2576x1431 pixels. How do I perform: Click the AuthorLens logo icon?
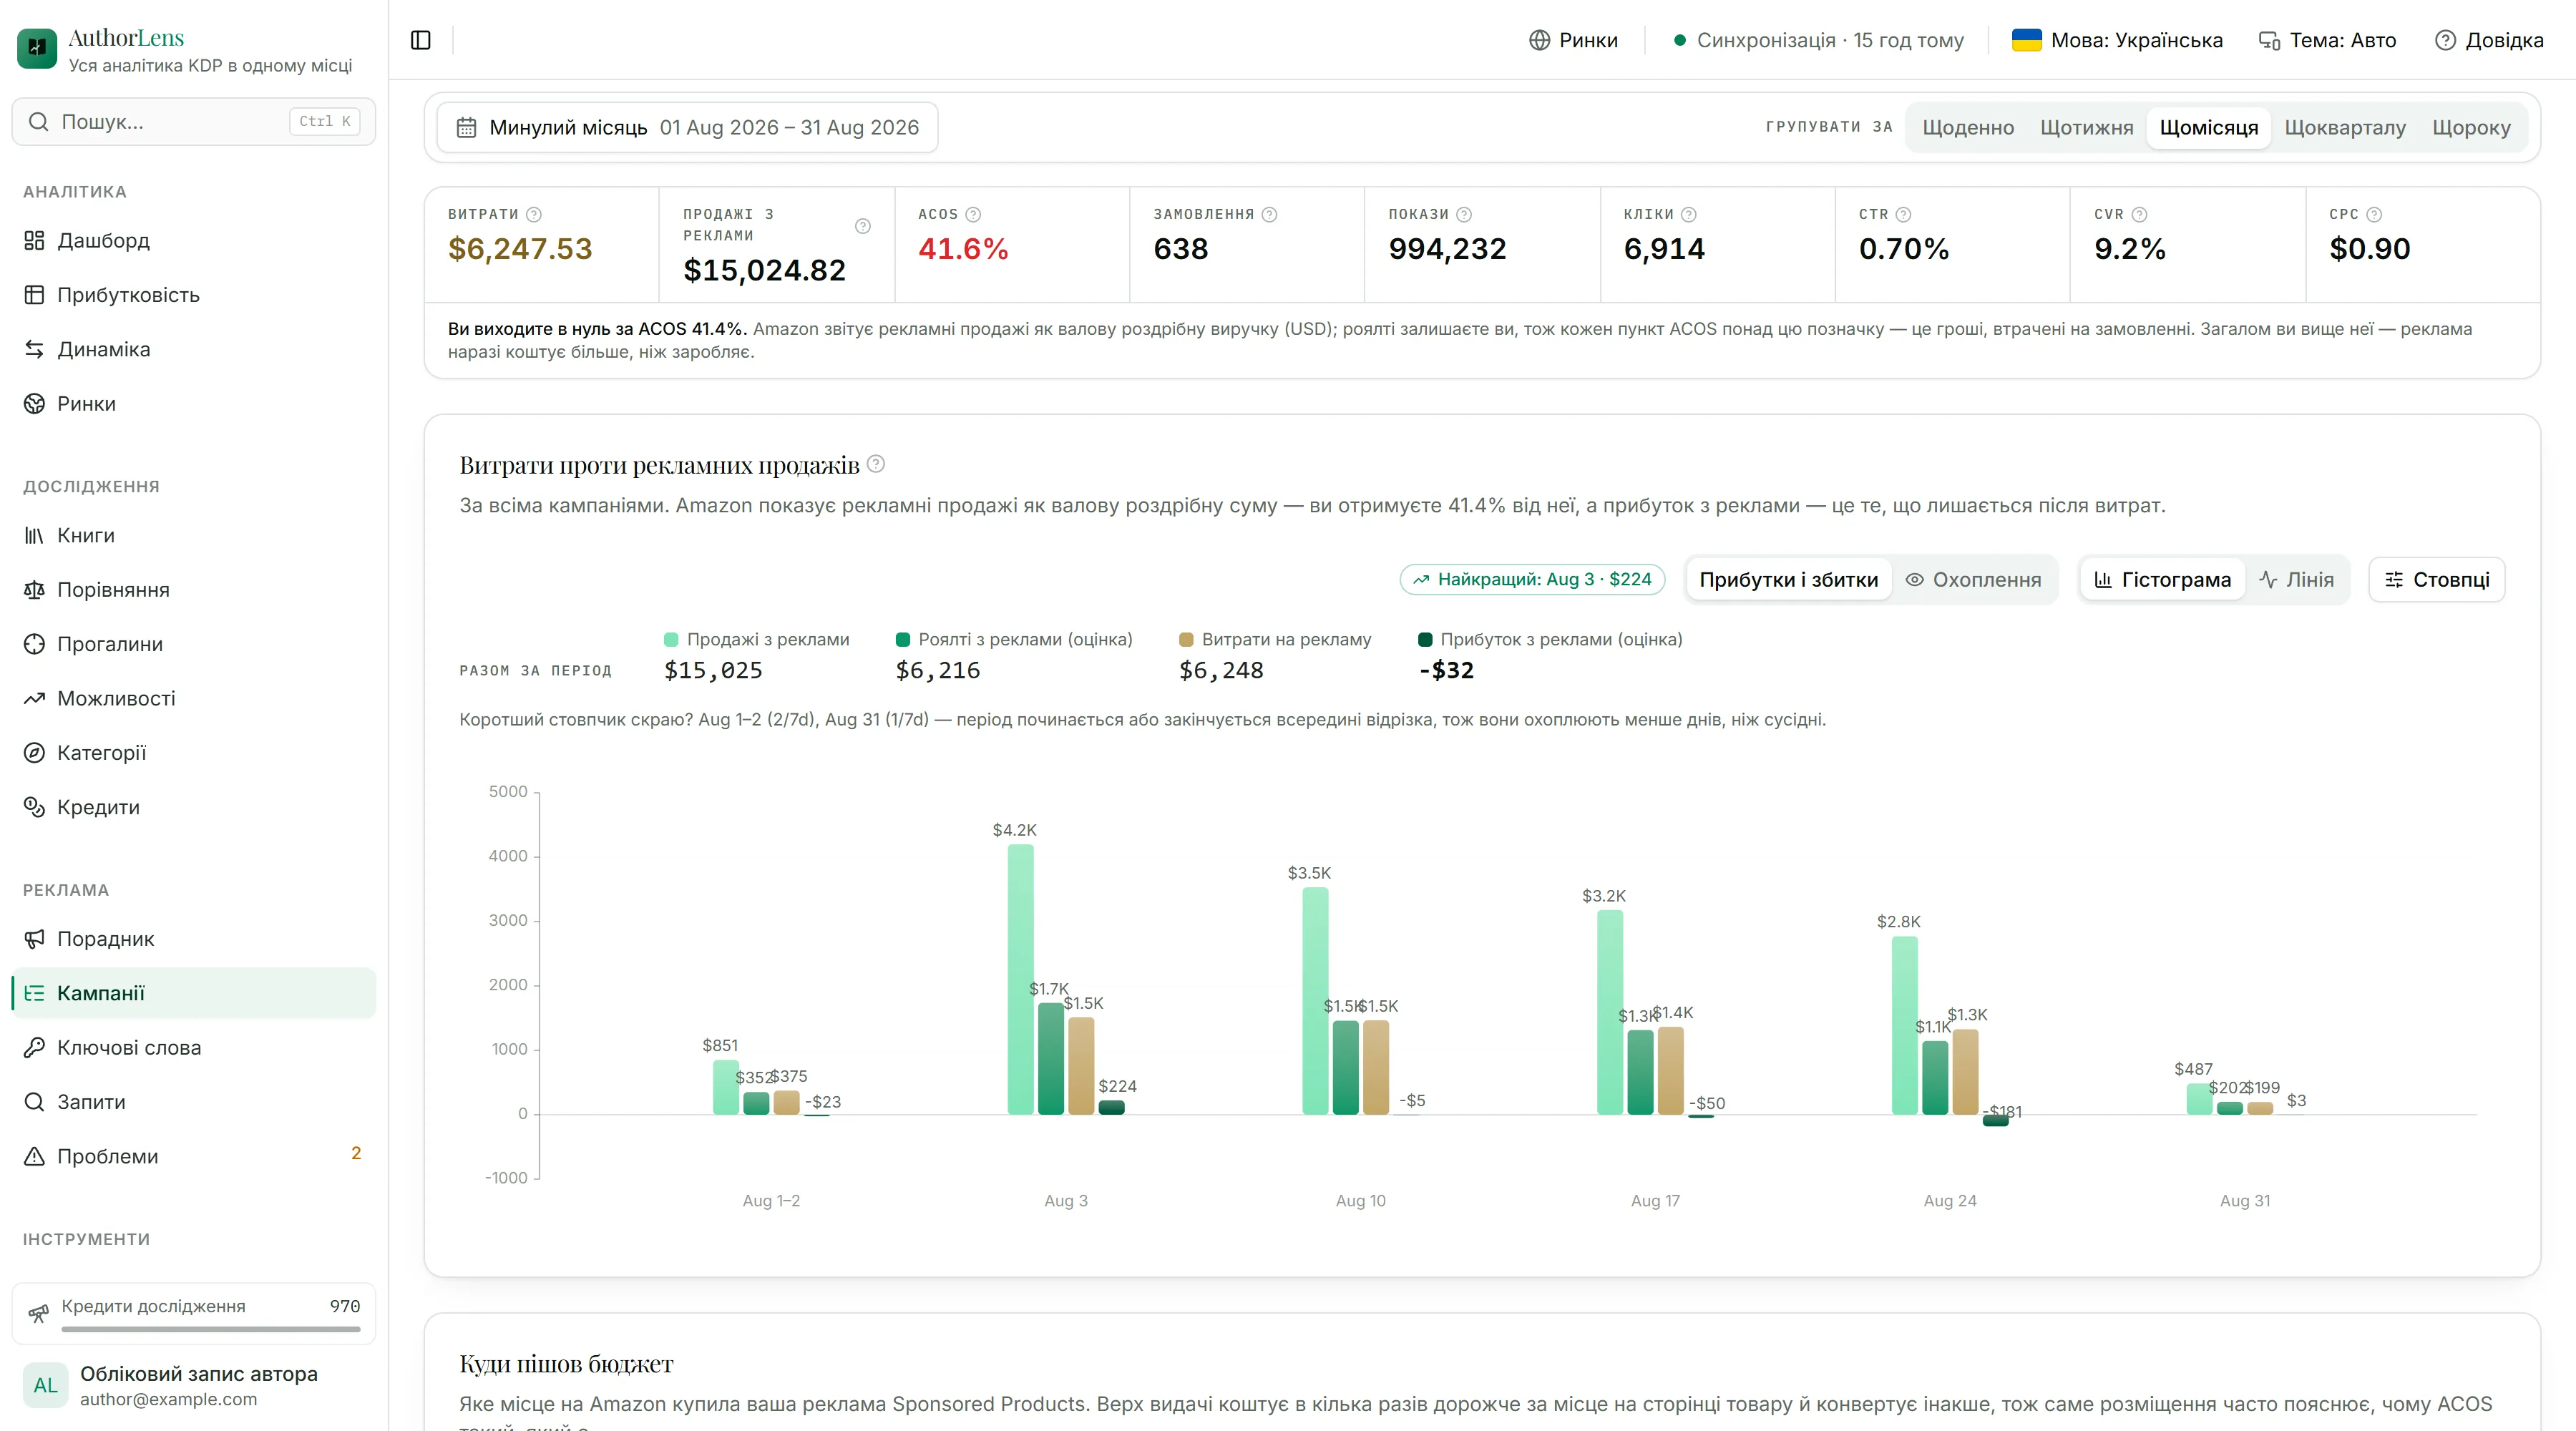point(37,48)
